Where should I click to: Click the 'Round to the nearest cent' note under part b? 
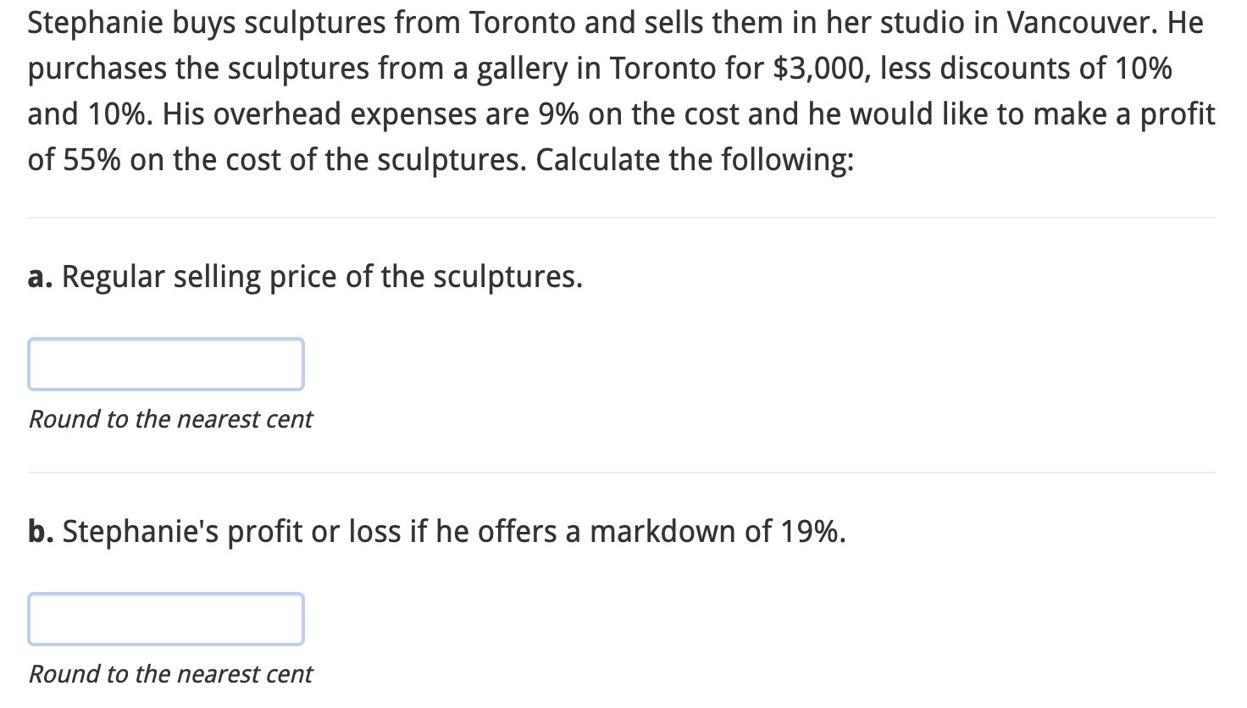(169, 674)
